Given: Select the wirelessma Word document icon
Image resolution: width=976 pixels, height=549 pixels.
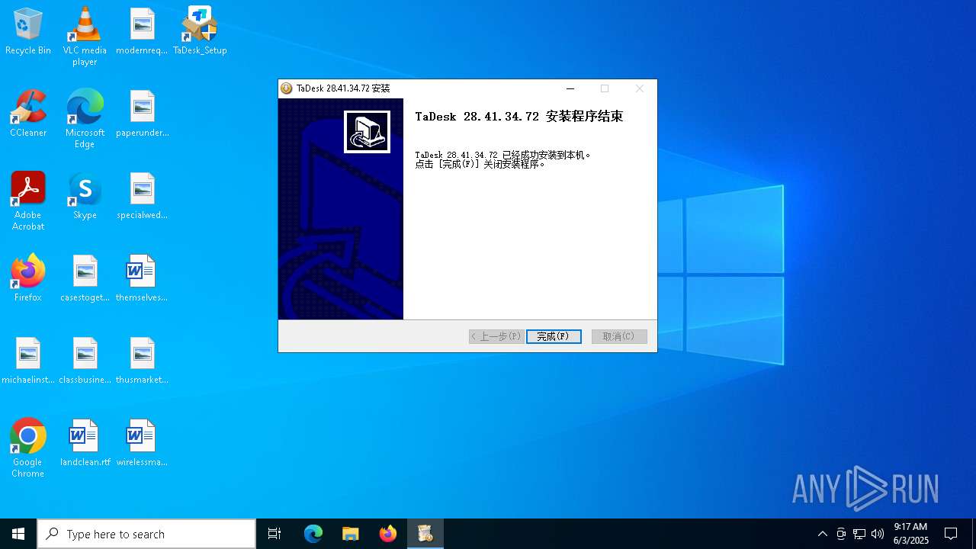Looking at the screenshot, I should point(142,443).
